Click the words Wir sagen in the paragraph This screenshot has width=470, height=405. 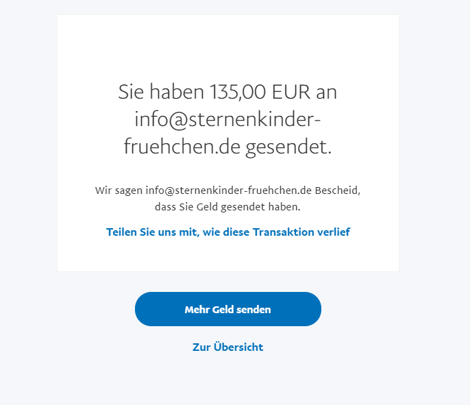(x=119, y=191)
